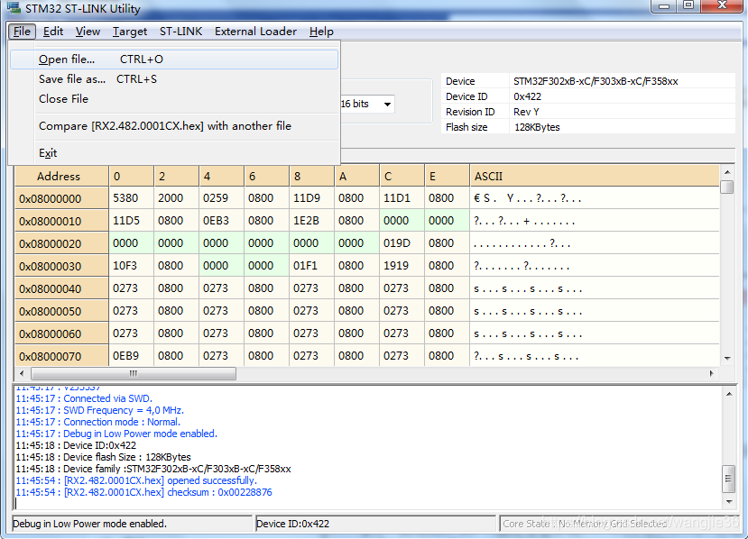Click Close File in the File menu

(x=63, y=99)
